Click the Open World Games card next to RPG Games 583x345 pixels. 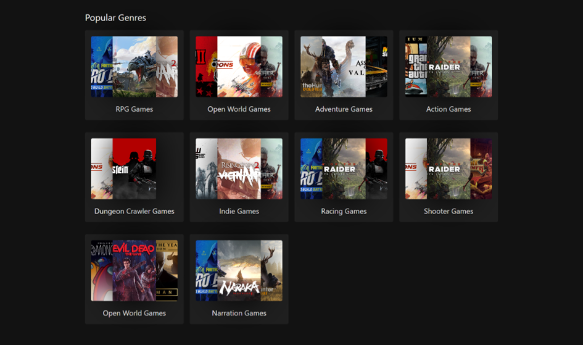(x=239, y=75)
